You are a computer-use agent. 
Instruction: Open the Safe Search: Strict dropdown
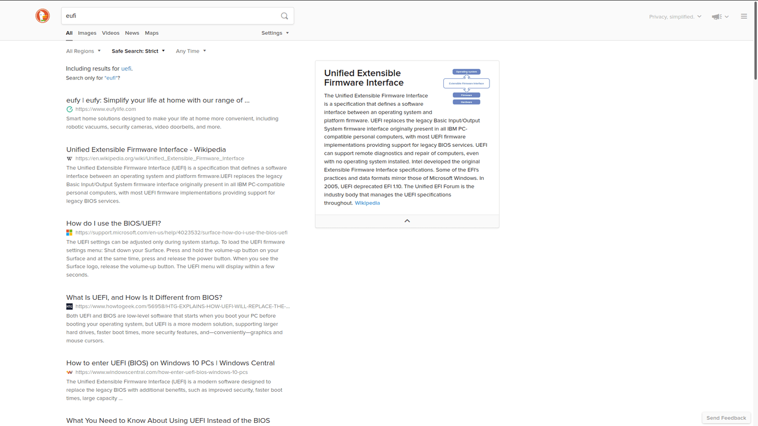coord(138,51)
